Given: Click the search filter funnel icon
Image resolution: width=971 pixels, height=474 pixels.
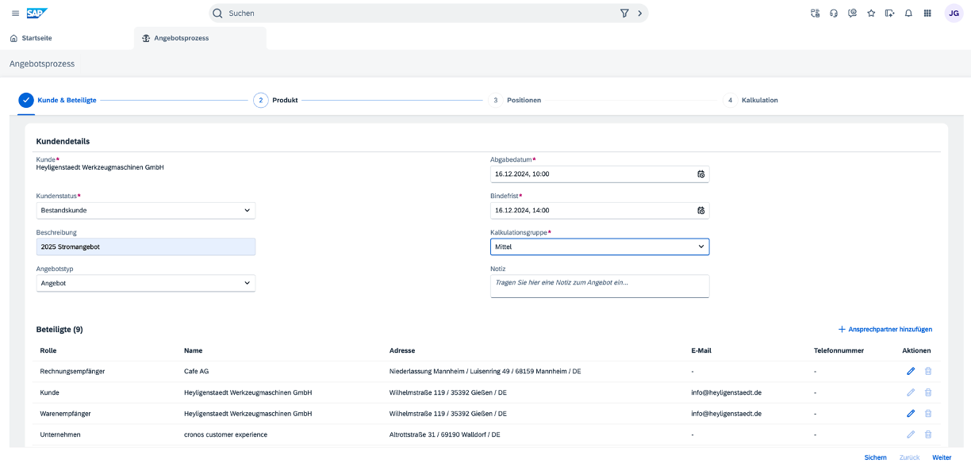Looking at the screenshot, I should (x=624, y=13).
